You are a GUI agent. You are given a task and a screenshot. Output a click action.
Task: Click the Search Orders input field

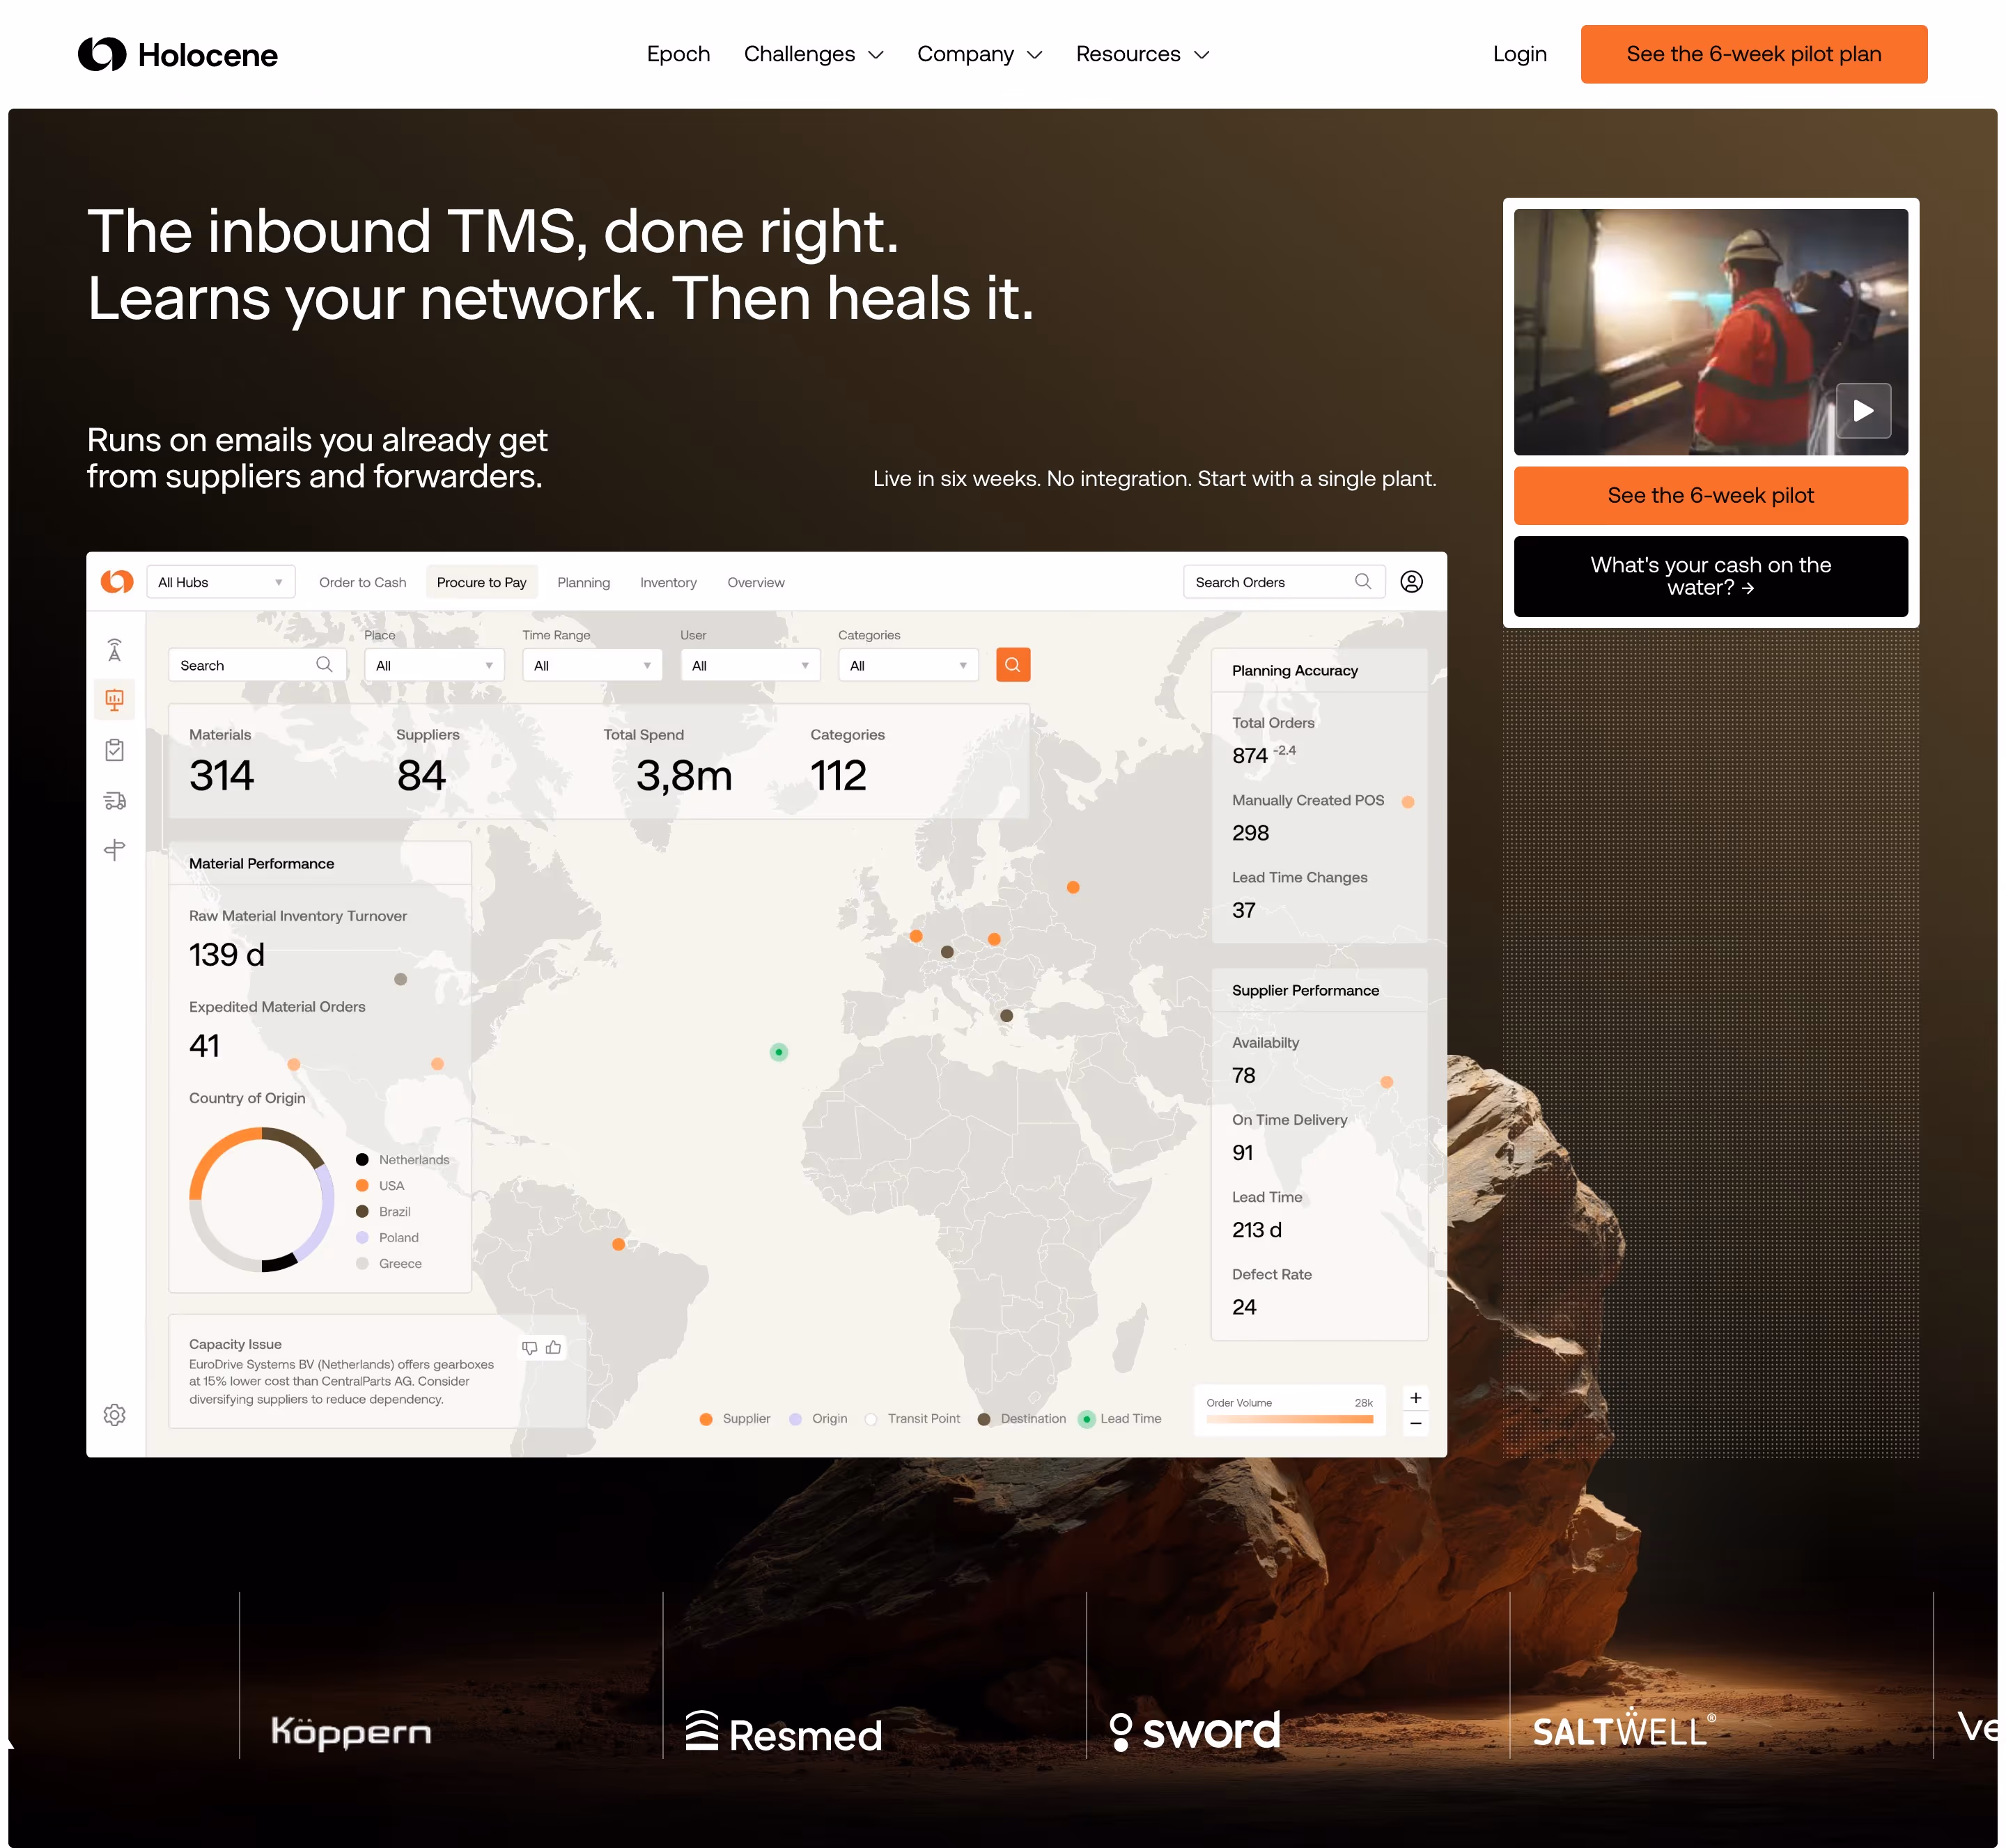pos(1284,582)
